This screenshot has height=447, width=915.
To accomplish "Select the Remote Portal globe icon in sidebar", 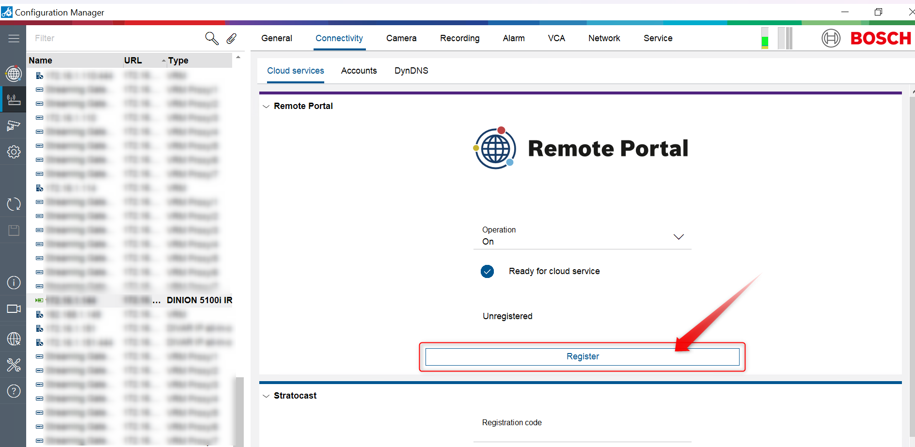I will coord(14,74).
